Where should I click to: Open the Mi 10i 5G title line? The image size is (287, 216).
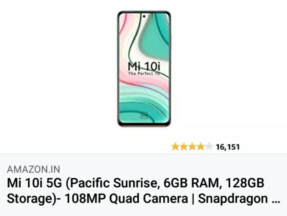coord(135,183)
